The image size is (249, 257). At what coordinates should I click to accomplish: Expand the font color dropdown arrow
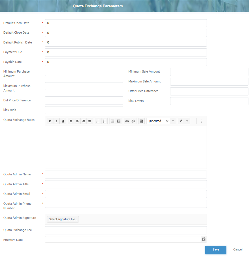pyautogui.click(x=187, y=121)
